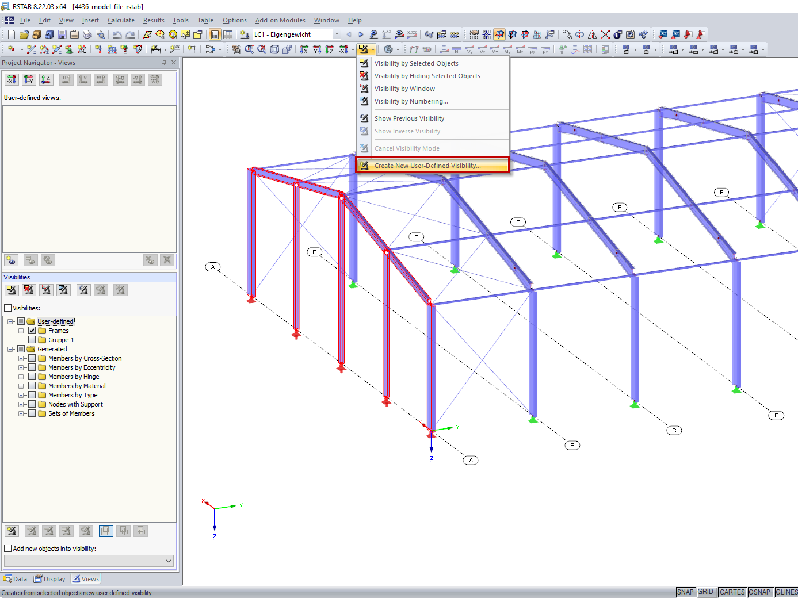
Task: Click the Save diskette icon in toolbar
Action: (62, 34)
